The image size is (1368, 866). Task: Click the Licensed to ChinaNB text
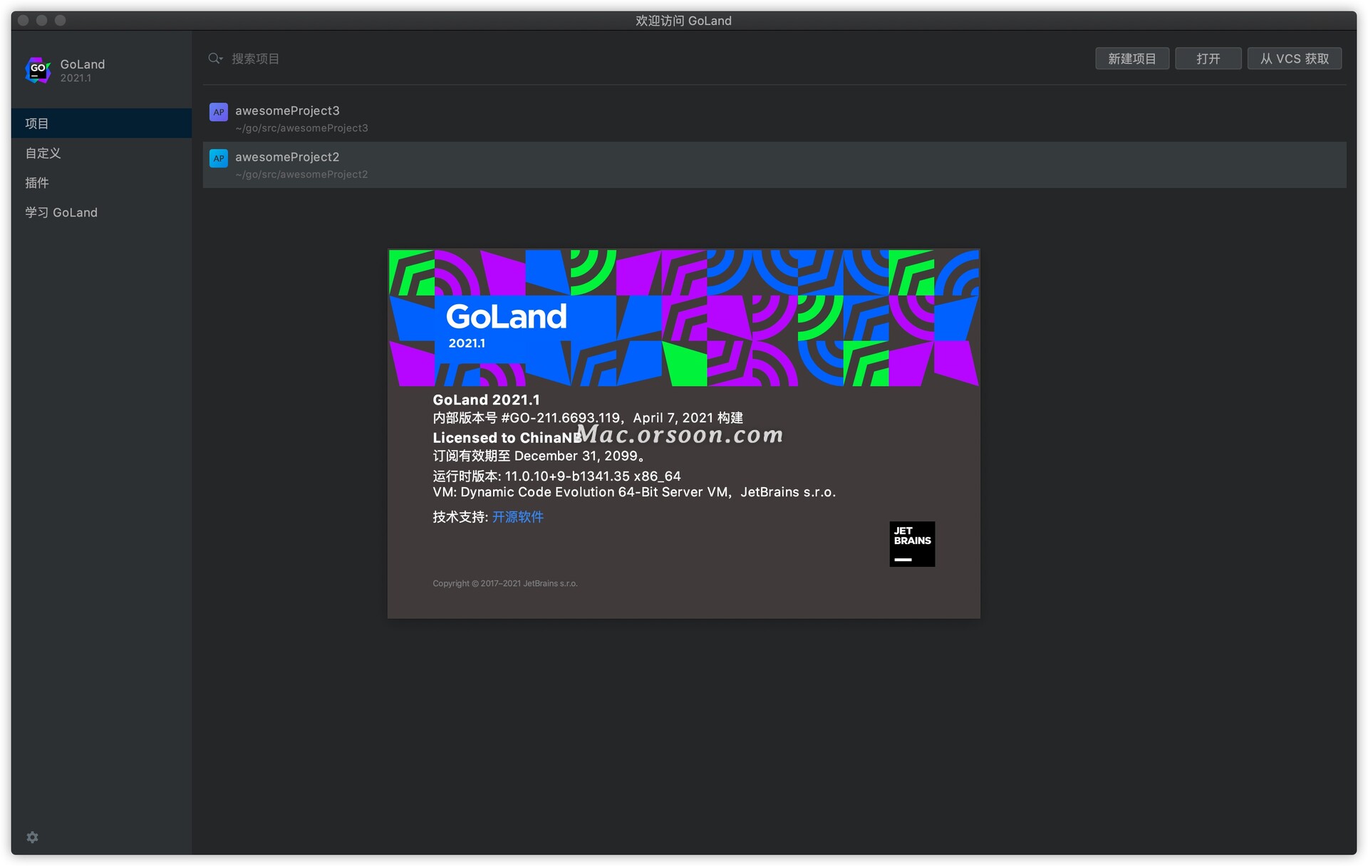click(x=507, y=438)
